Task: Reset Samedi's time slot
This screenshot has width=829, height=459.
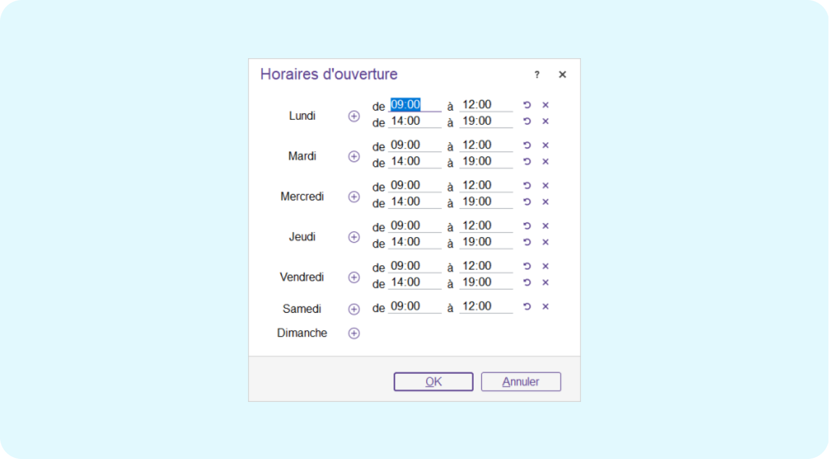Action: coord(526,306)
